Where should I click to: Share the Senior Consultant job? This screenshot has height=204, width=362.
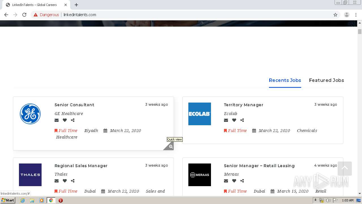point(73,120)
